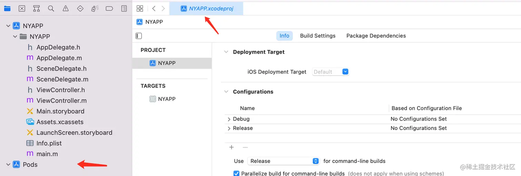This screenshot has height=176, width=521.
Task: Show the Breakpoint navigator
Action: coord(109,9)
